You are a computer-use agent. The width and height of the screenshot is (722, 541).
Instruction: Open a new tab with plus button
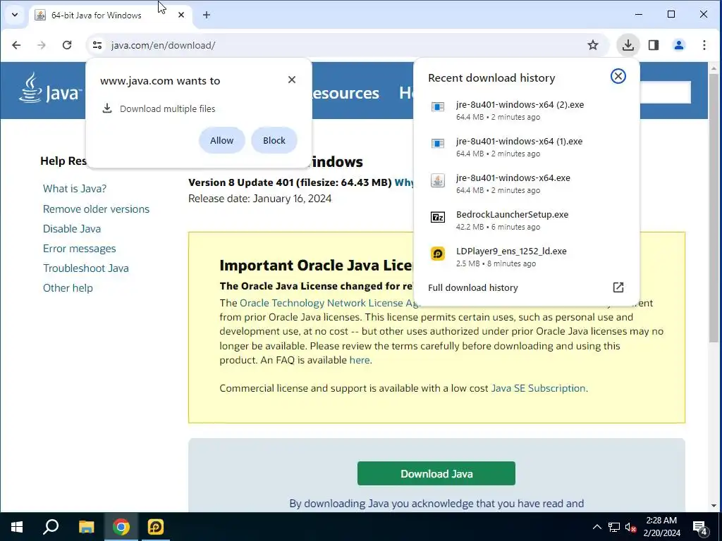207,15
